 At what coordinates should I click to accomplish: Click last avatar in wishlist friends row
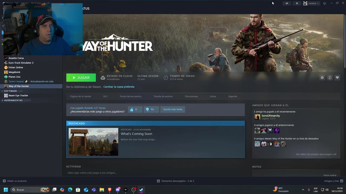click(x=283, y=144)
